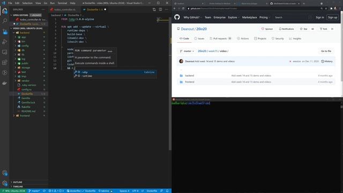Select ruby autocomplete suggestion

click(115, 72)
